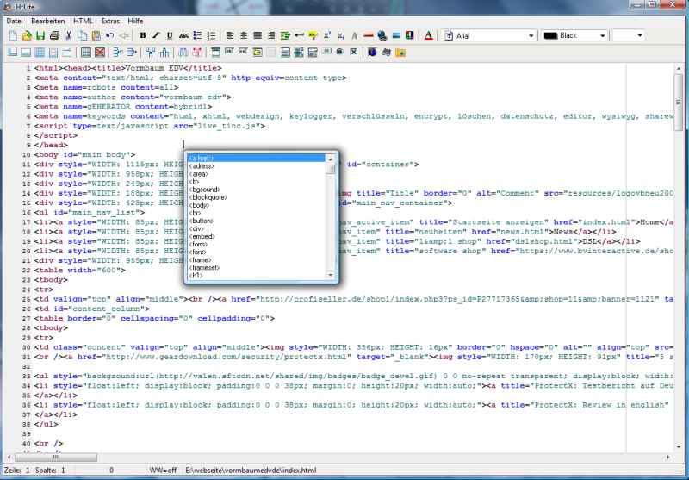Image resolution: width=689 pixels, height=480 pixels.
Task: Click code line 22 with table width="600"
Action: 80,271
